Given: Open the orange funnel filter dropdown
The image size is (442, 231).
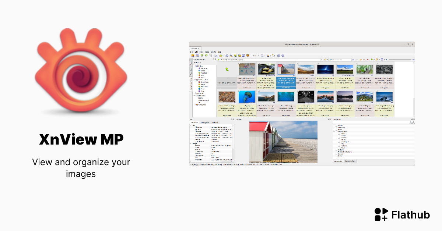Looking at the screenshot, I should 378,60.
